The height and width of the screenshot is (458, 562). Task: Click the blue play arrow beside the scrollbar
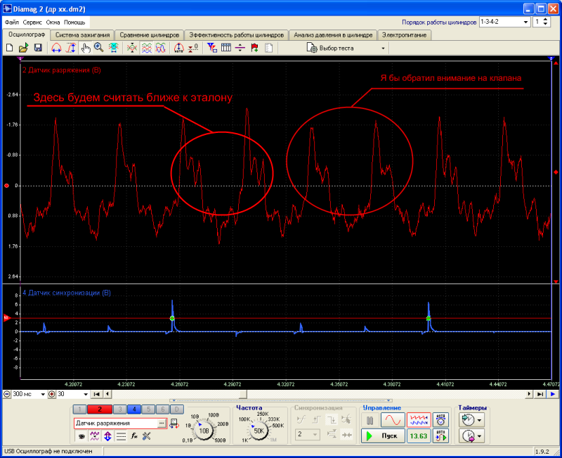coord(553,394)
